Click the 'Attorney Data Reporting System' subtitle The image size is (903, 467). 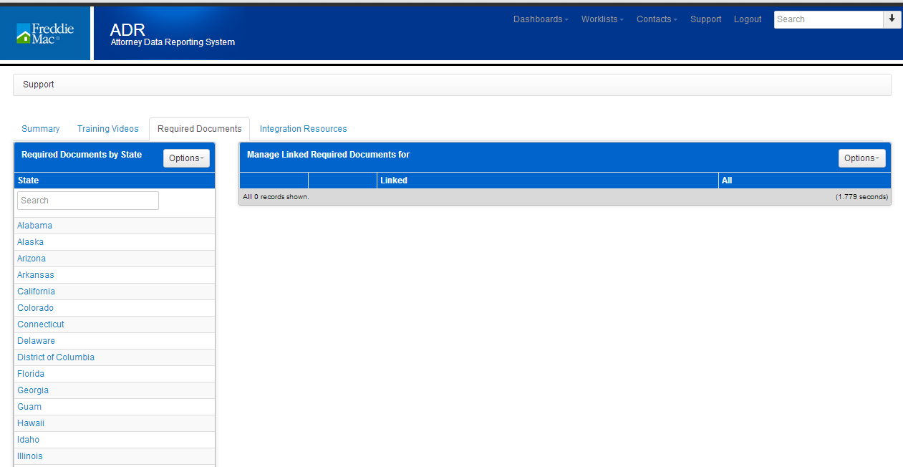[173, 42]
